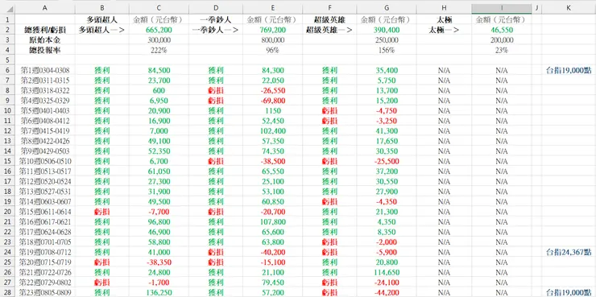Click cell with value 114,650

pyautogui.click(x=387, y=272)
